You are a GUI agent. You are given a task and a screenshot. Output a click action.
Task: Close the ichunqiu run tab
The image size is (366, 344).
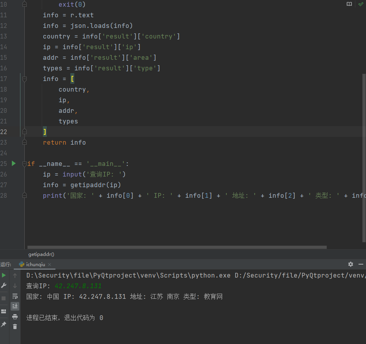tap(50, 265)
